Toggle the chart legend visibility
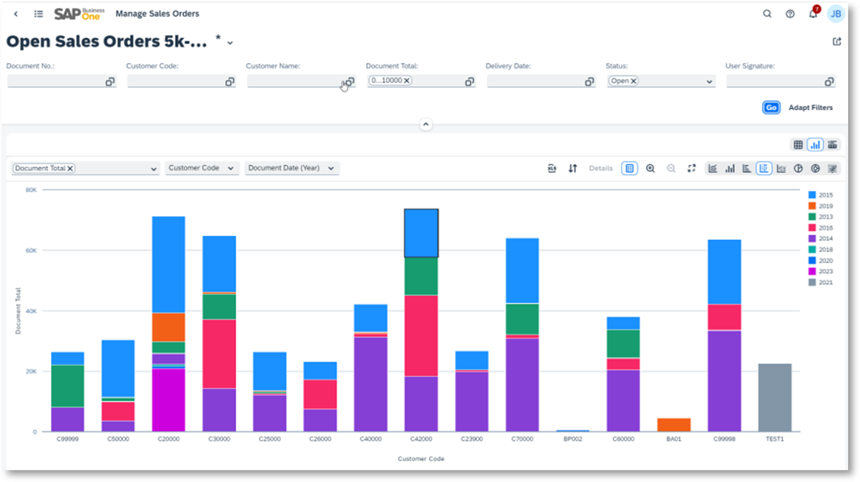Screen dimensions: 860x482 click(629, 168)
